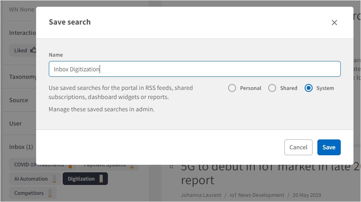Image resolution: width=361 pixels, height=202 pixels.
Task: Select the Personal radio option
Action: [x=232, y=88]
